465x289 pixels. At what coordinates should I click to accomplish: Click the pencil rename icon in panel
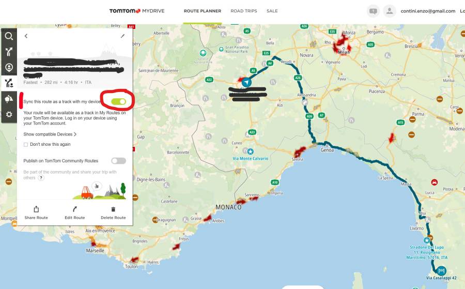coord(122,36)
